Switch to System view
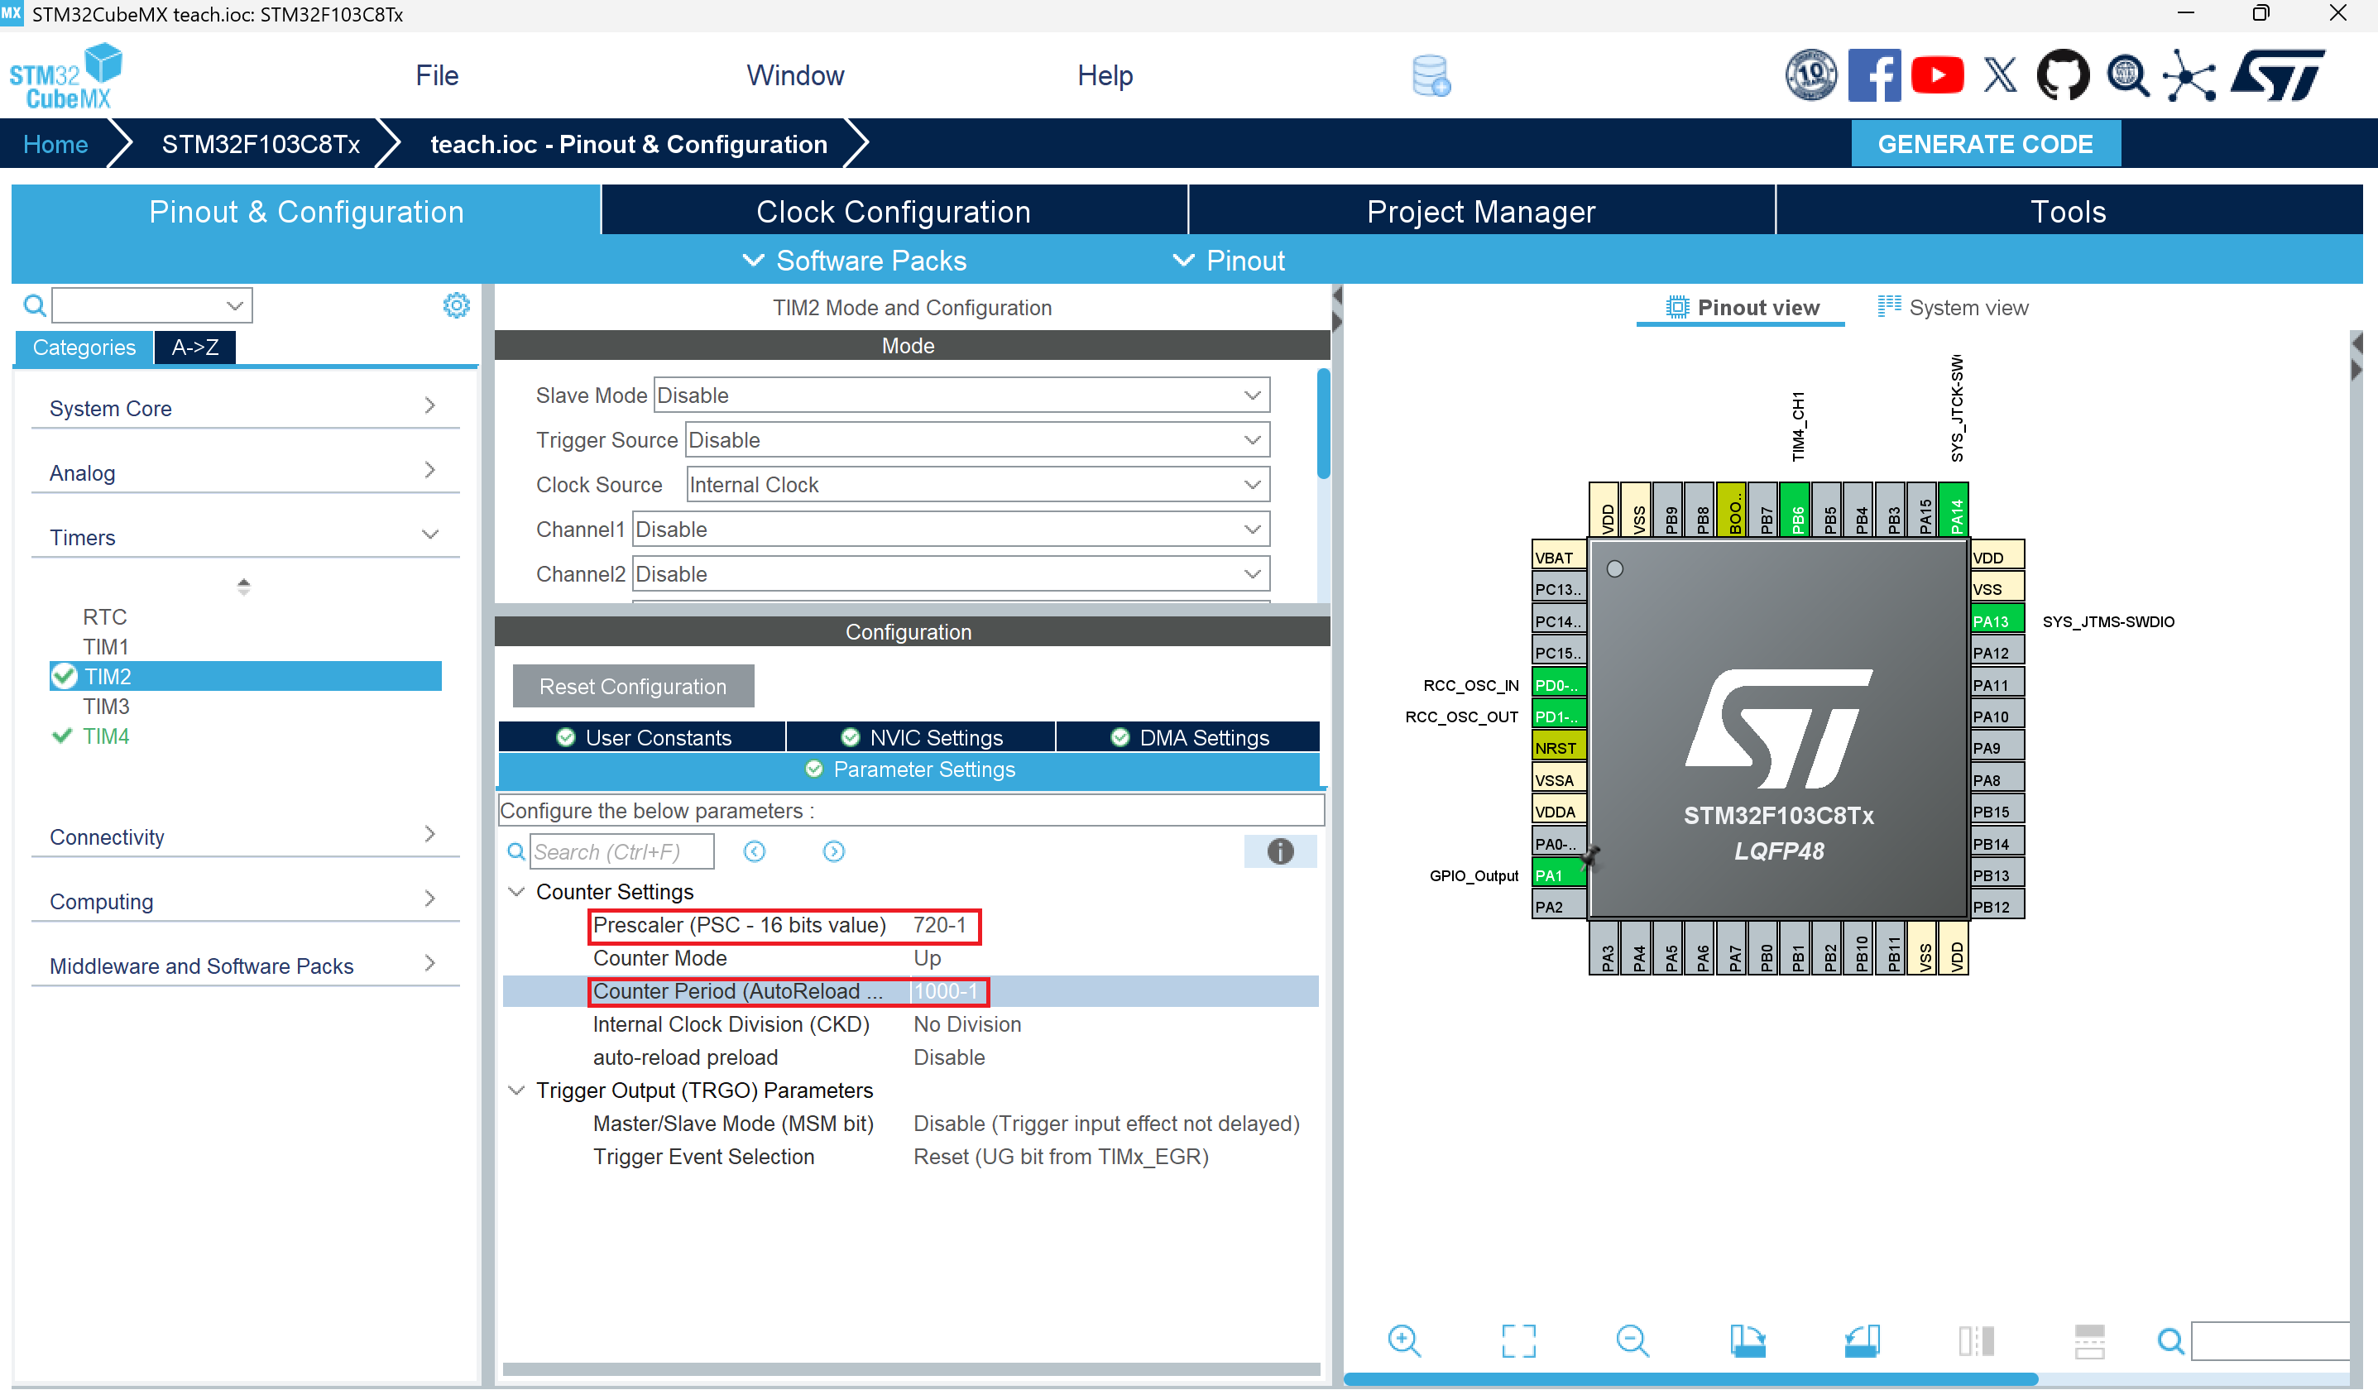The width and height of the screenshot is (2378, 1390). click(x=1953, y=308)
